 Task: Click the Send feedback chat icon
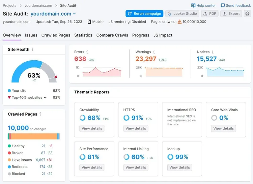coord(223,5)
